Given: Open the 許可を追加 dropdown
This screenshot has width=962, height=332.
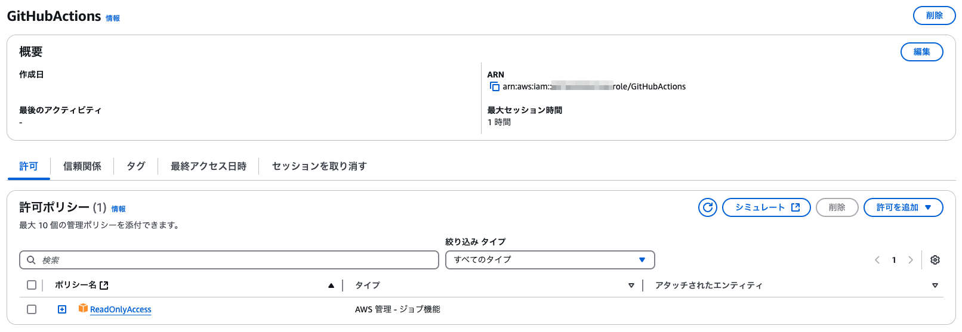Looking at the screenshot, I should click(x=904, y=207).
